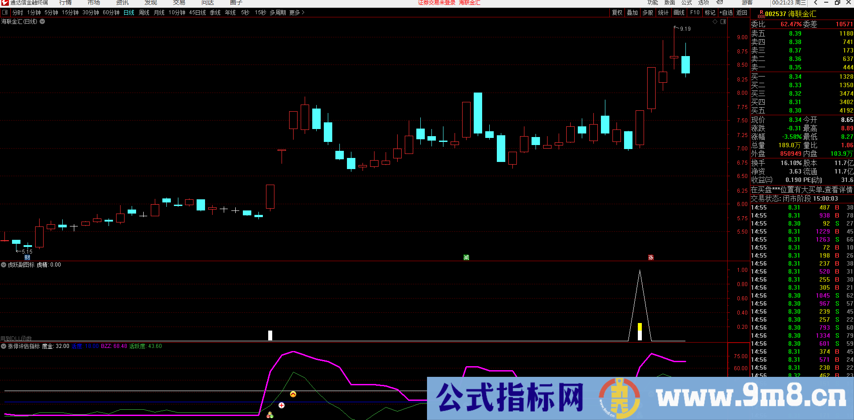Image resolution: width=854 pixels, height=420 pixels.
Task: Click the split-screen layout icon beside 分时
Action: pyautogui.click(x=5, y=12)
